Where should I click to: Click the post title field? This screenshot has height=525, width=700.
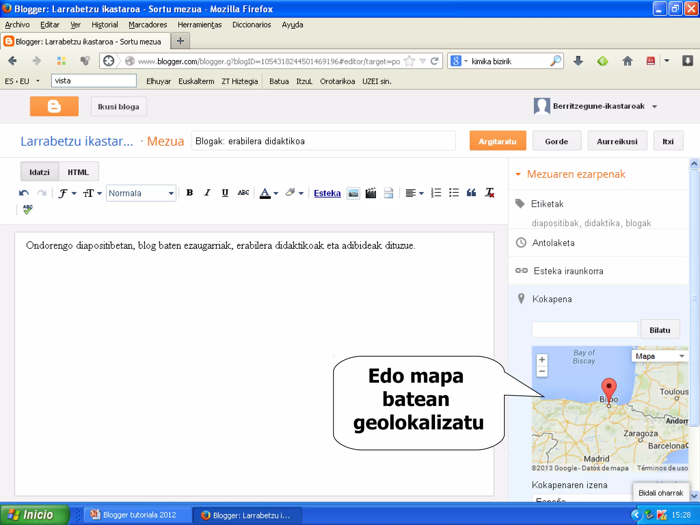(x=323, y=141)
